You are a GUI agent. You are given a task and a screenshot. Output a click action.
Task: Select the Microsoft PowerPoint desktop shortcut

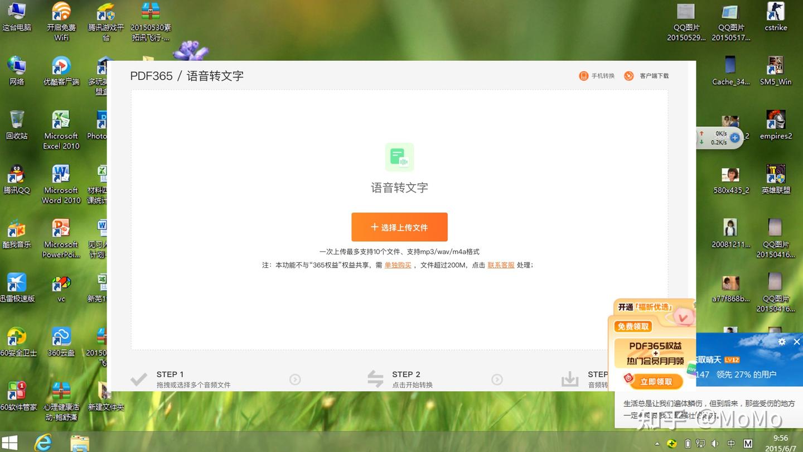coord(61,238)
